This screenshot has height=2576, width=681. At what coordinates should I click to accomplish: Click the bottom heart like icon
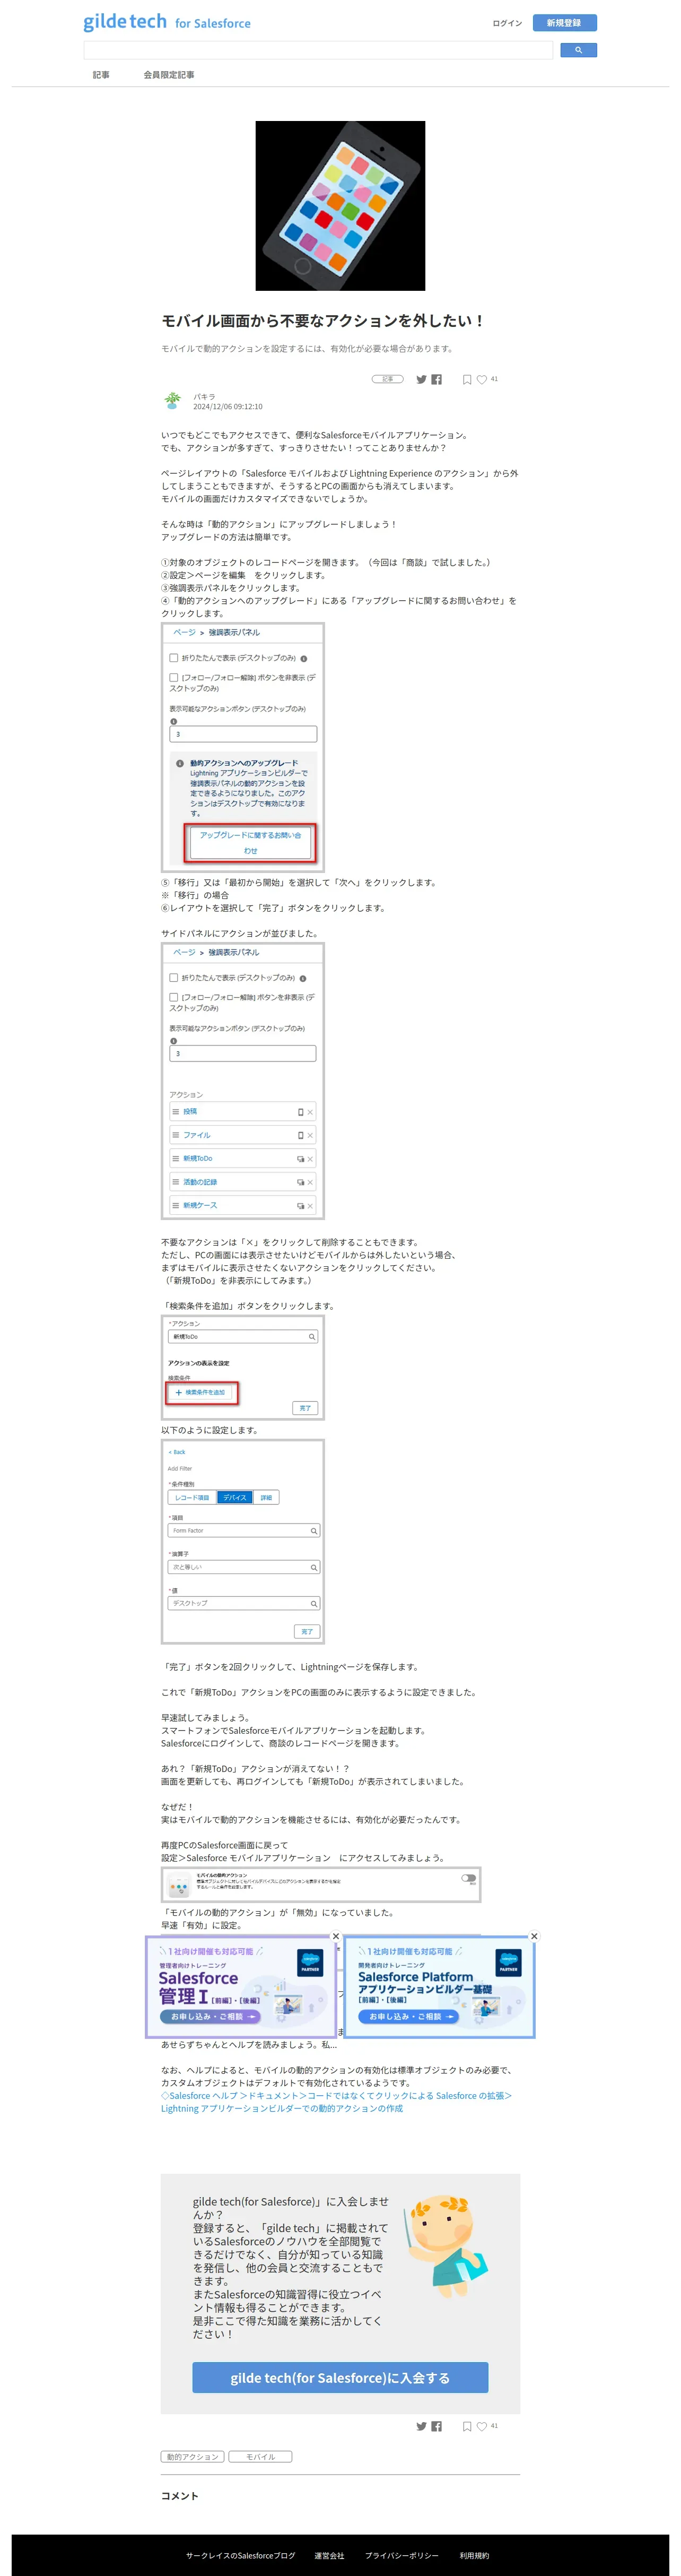tap(481, 2426)
